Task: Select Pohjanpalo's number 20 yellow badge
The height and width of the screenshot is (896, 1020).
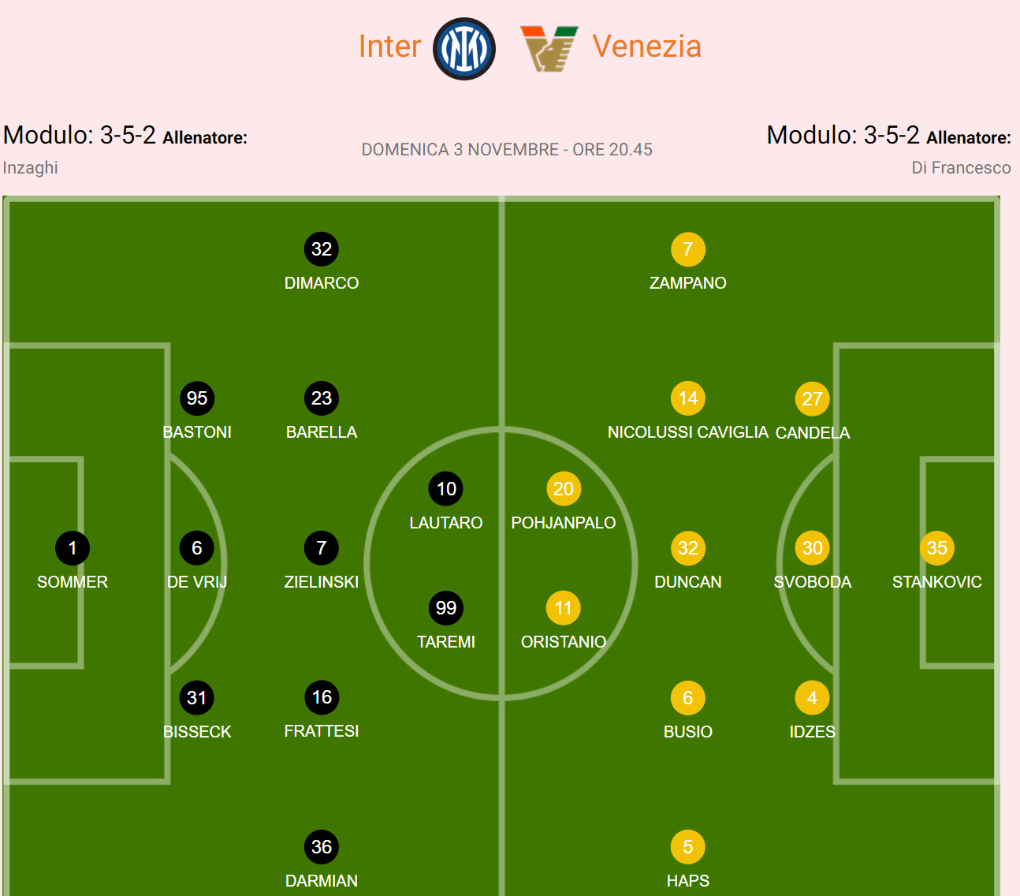Action: 564,489
